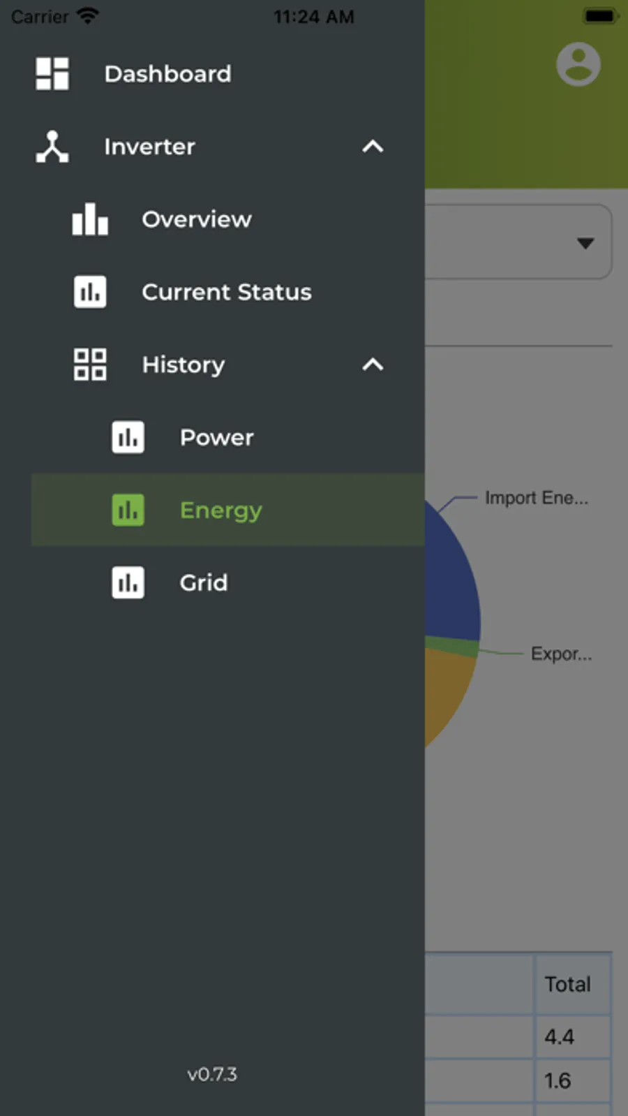Click the Energy menu label
Screen dimensions: 628x1116
(221, 510)
